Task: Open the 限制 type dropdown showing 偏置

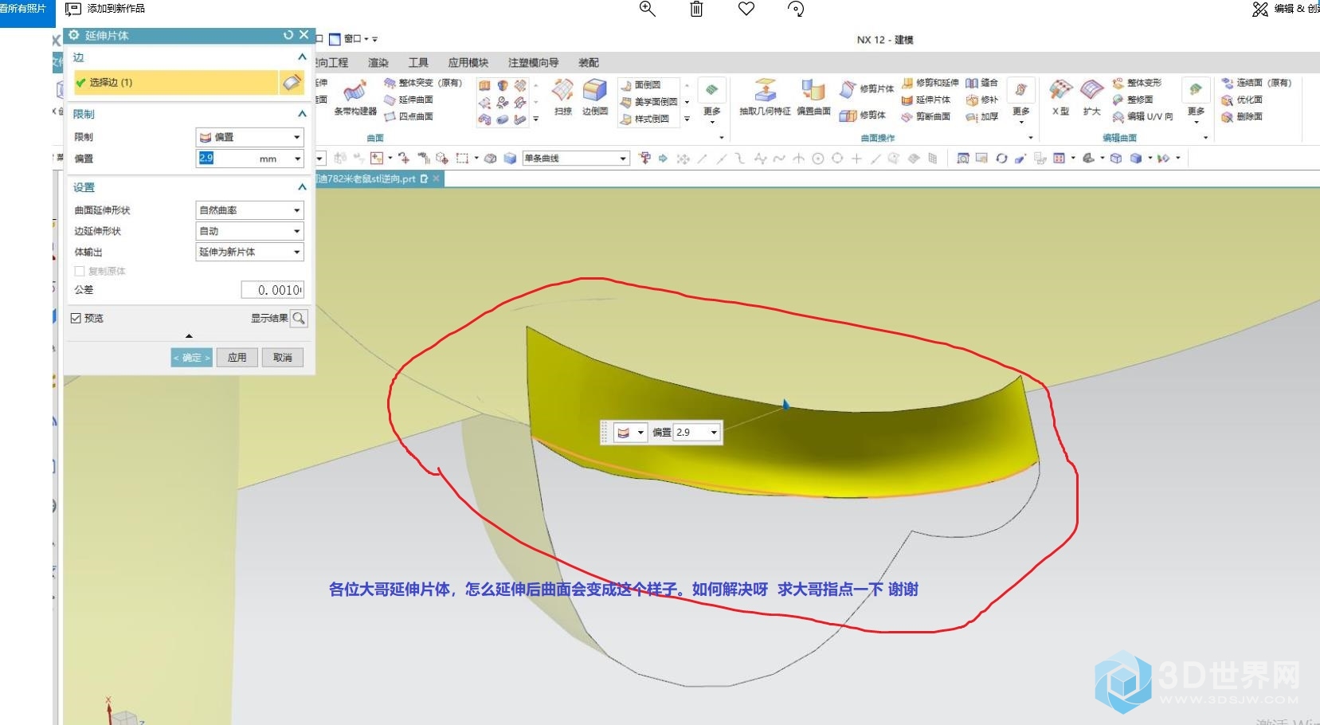Action: pos(249,137)
